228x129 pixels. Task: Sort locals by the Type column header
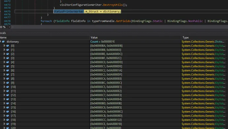(x=204, y=38)
